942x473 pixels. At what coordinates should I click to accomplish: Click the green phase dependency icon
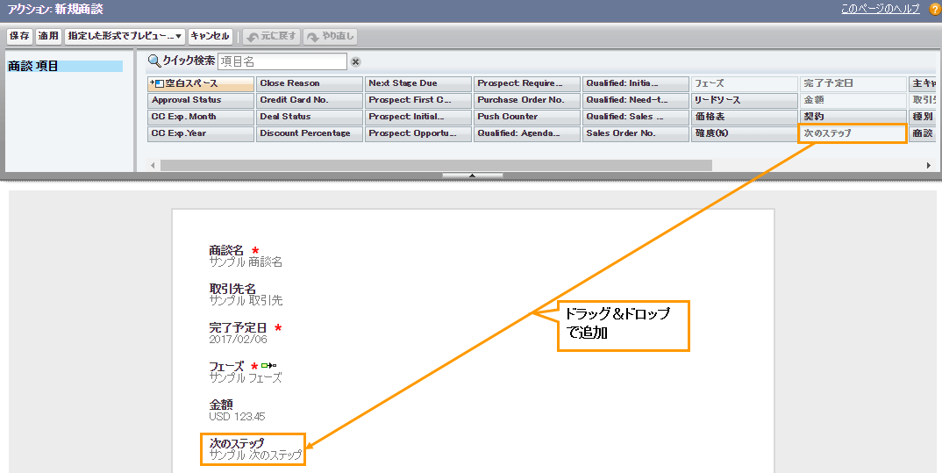pyautogui.click(x=268, y=365)
